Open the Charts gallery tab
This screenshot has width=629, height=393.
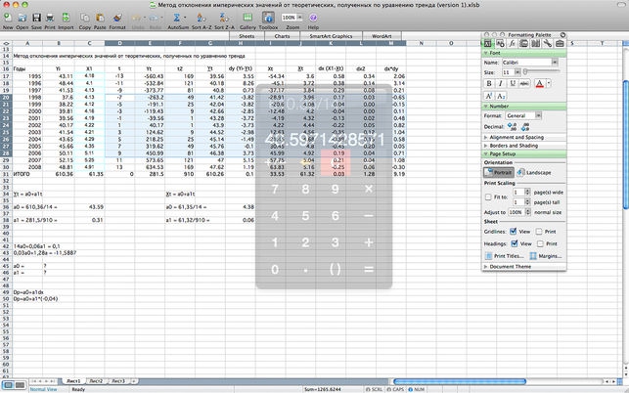click(x=282, y=36)
